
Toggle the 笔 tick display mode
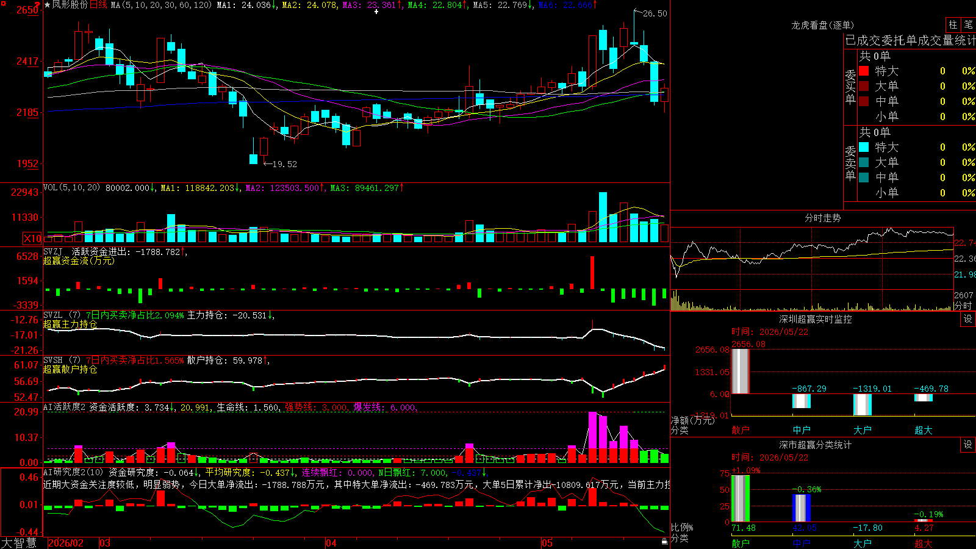[x=968, y=24]
